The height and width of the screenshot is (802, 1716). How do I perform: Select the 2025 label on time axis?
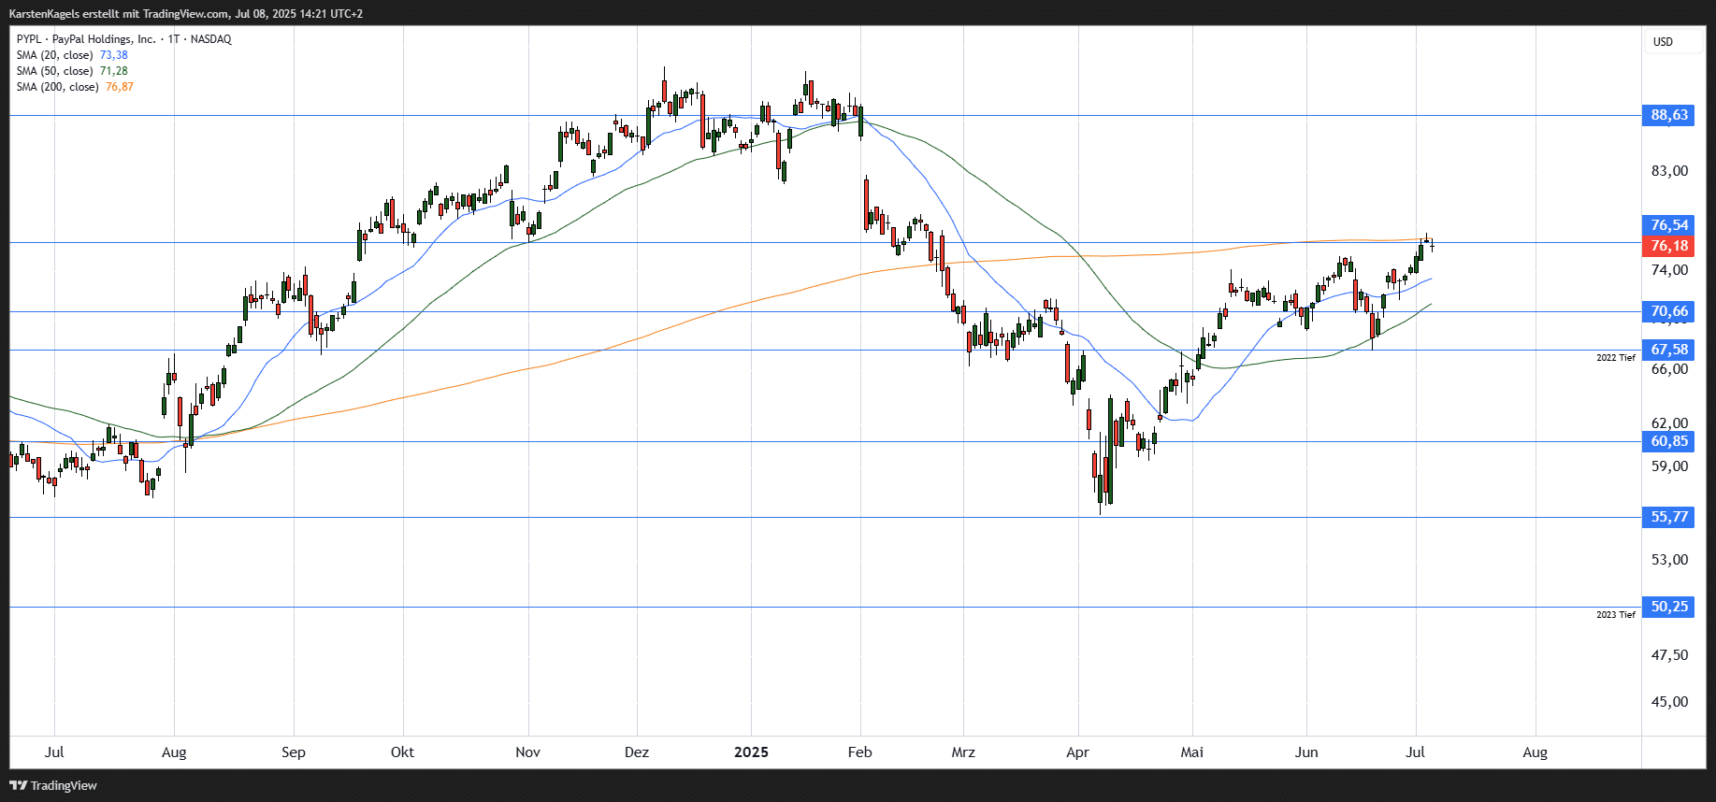point(751,752)
